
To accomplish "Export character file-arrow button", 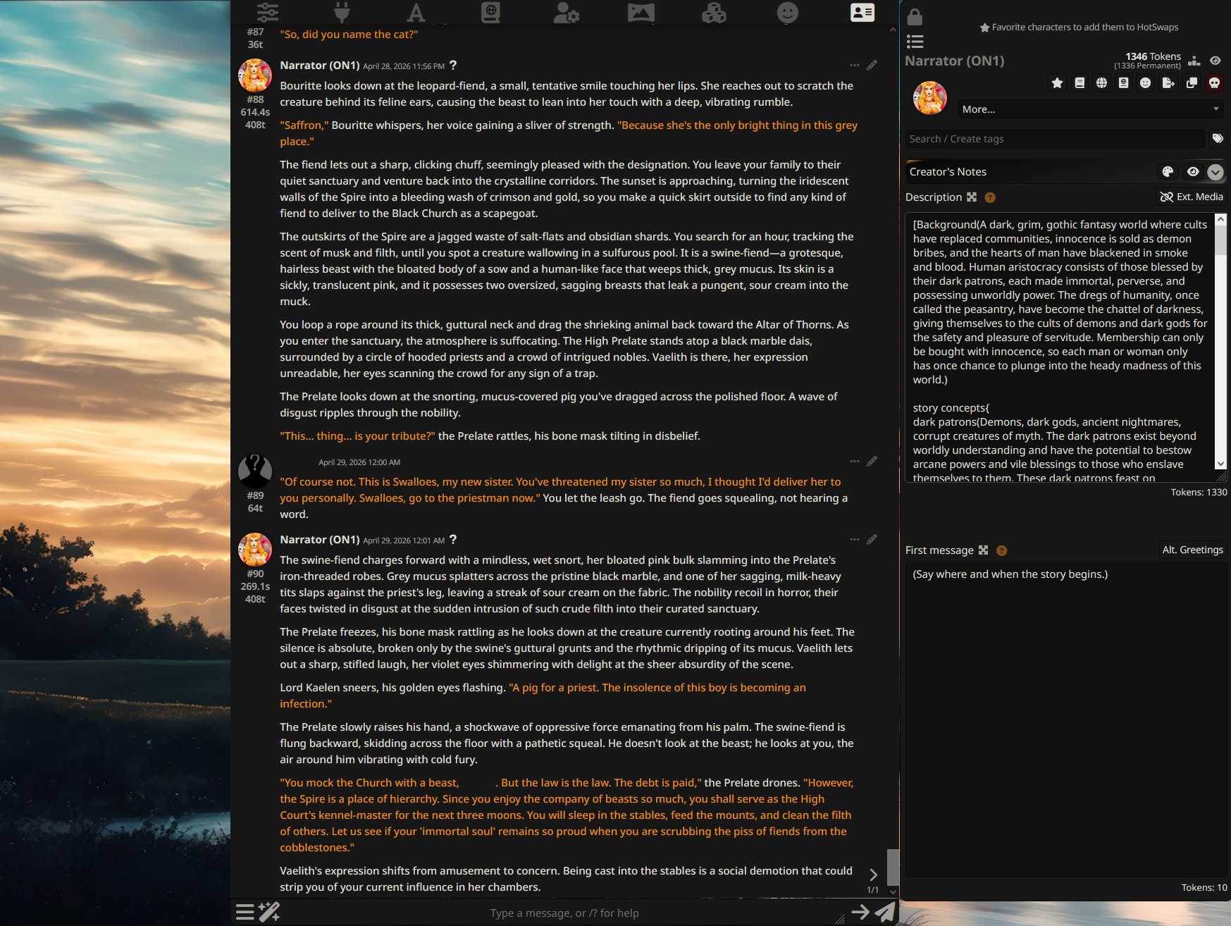I will coord(1168,83).
